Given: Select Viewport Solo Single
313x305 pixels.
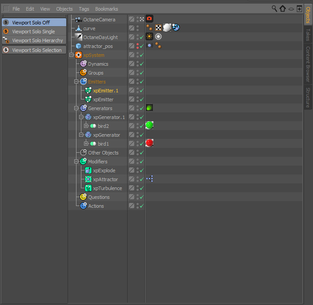Looking at the screenshot, I should point(34,31).
